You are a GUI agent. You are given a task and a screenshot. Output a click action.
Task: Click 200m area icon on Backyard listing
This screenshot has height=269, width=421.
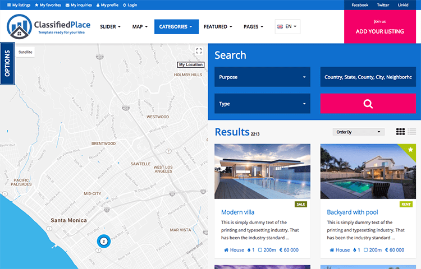(365, 250)
